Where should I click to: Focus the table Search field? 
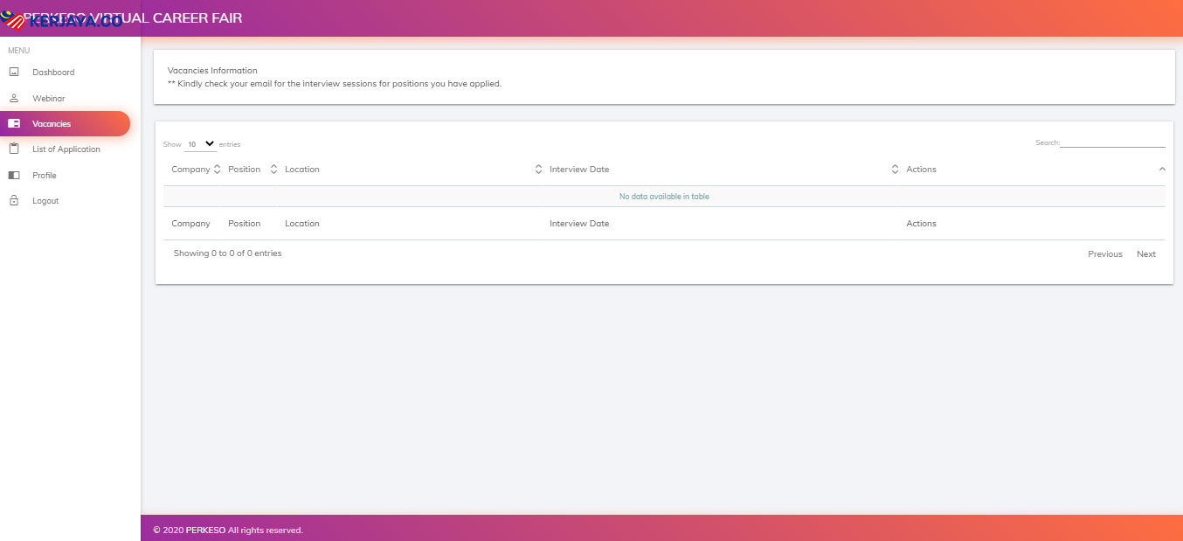1112,142
